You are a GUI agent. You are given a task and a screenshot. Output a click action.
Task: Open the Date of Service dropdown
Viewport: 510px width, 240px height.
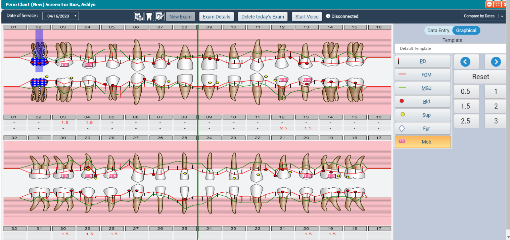(60, 16)
